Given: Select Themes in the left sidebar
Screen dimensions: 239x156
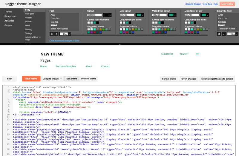Looking at the screenshot, I should 8,12.
